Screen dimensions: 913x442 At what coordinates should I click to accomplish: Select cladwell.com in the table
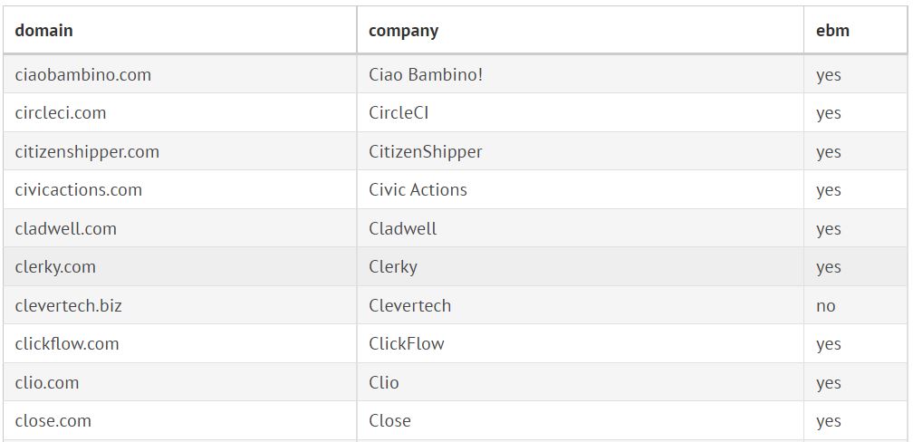click(66, 228)
